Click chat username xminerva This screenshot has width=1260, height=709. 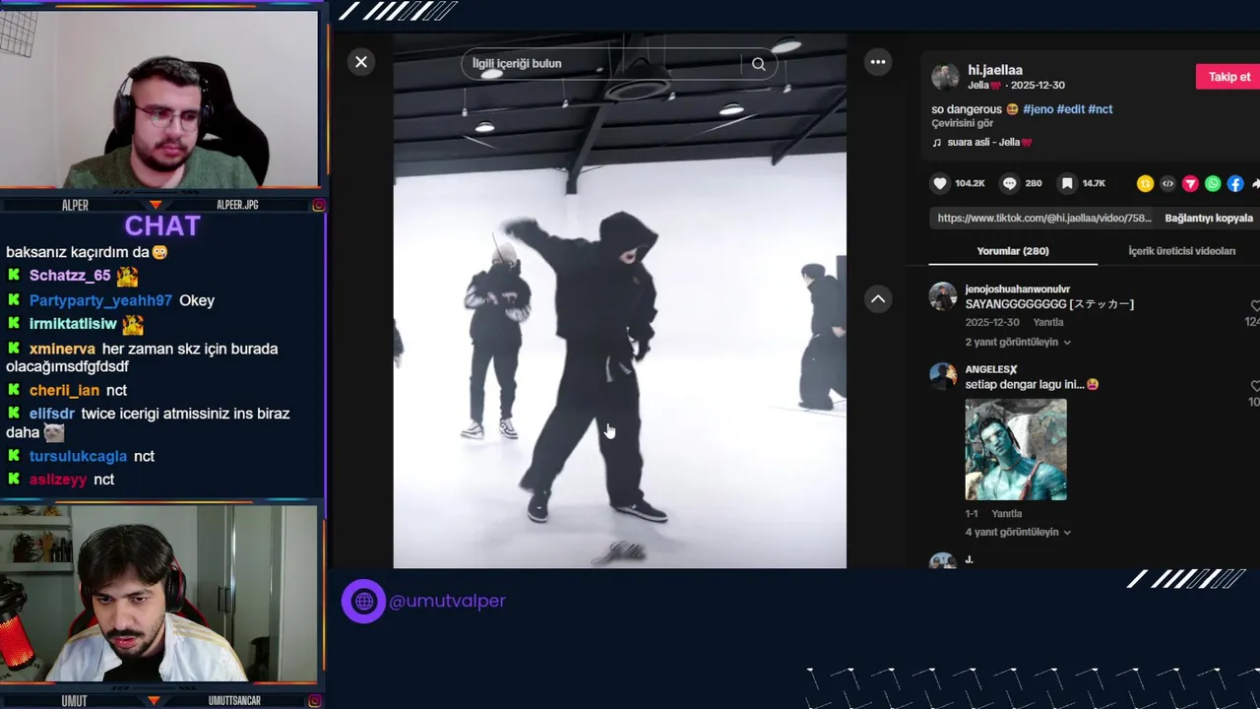[x=62, y=349]
